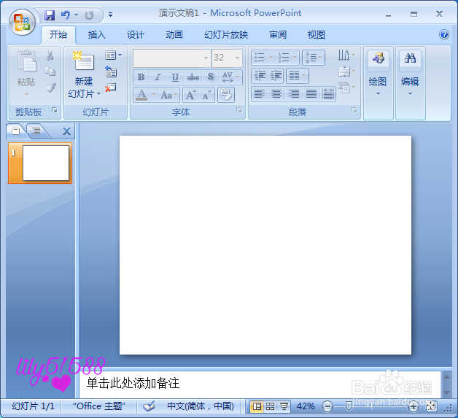Convert to SmartArt graphic
Viewport: 458px width, 418px height.
pyautogui.click(x=346, y=88)
